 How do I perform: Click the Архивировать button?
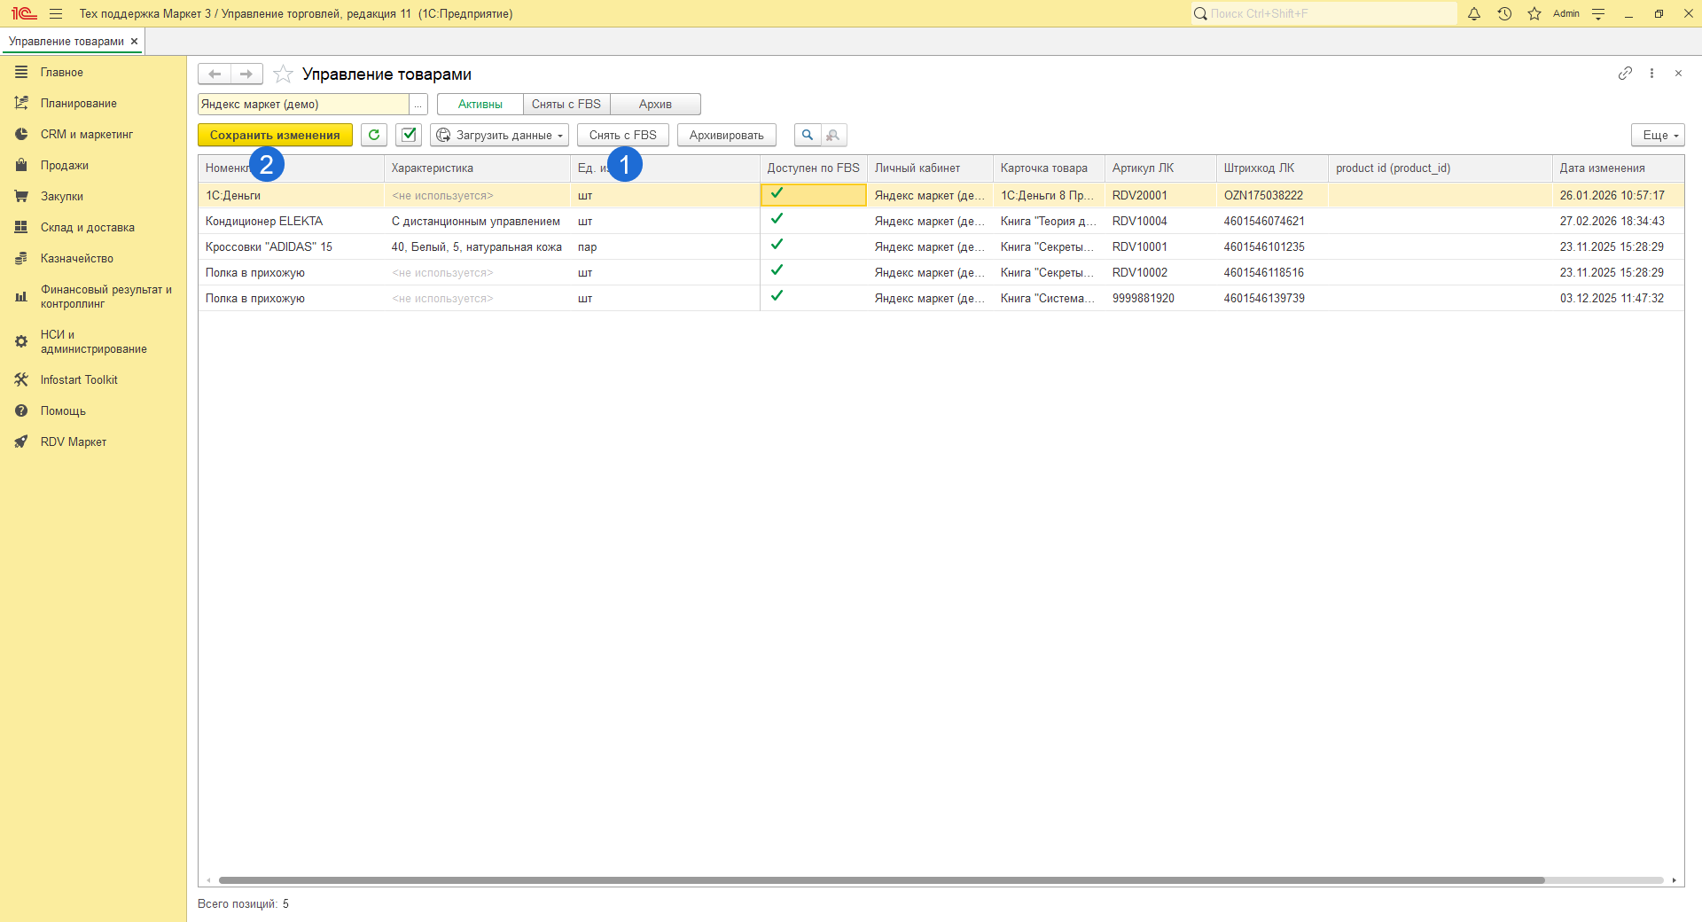pos(726,135)
